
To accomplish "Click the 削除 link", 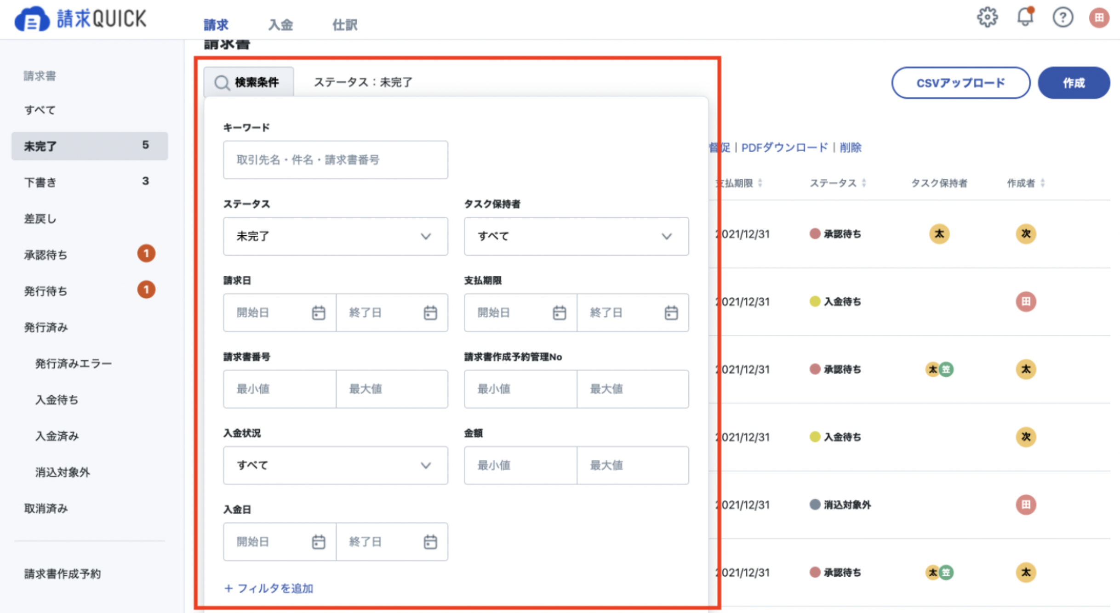I will (851, 148).
